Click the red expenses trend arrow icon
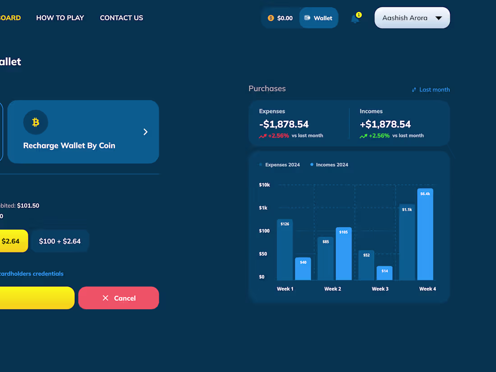This screenshot has width=496, height=372. pos(263,135)
